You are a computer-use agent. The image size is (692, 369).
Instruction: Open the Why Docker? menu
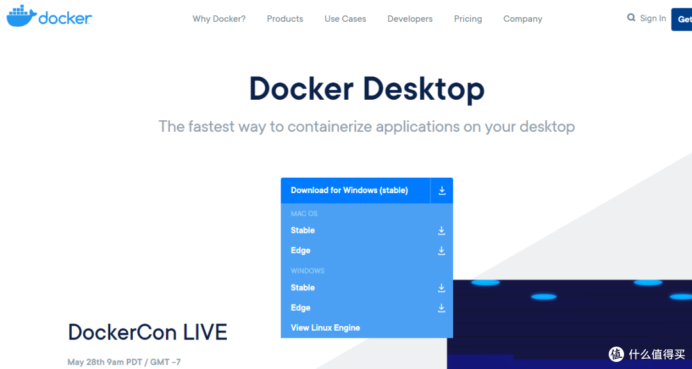click(x=218, y=19)
